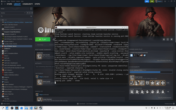Open Visual Studio Code from the taskbar
This screenshot has height=110, width=176.
[31, 108]
